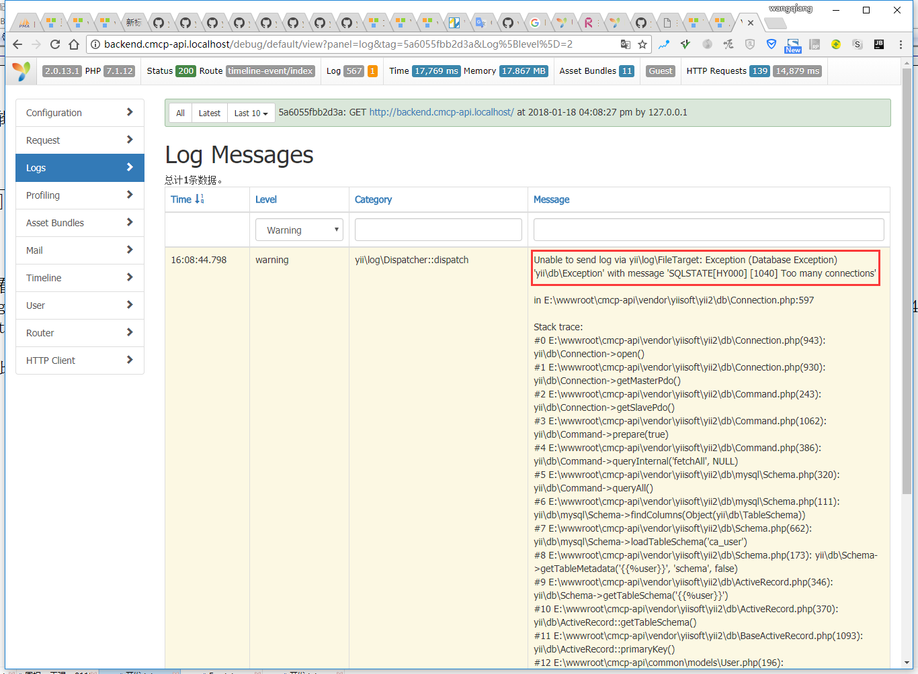This screenshot has width=918, height=674.
Task: Focus the Message filter input box
Action: tap(708, 230)
